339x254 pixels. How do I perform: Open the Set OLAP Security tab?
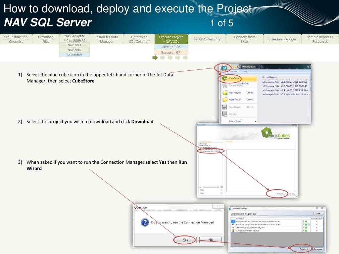coord(207,39)
